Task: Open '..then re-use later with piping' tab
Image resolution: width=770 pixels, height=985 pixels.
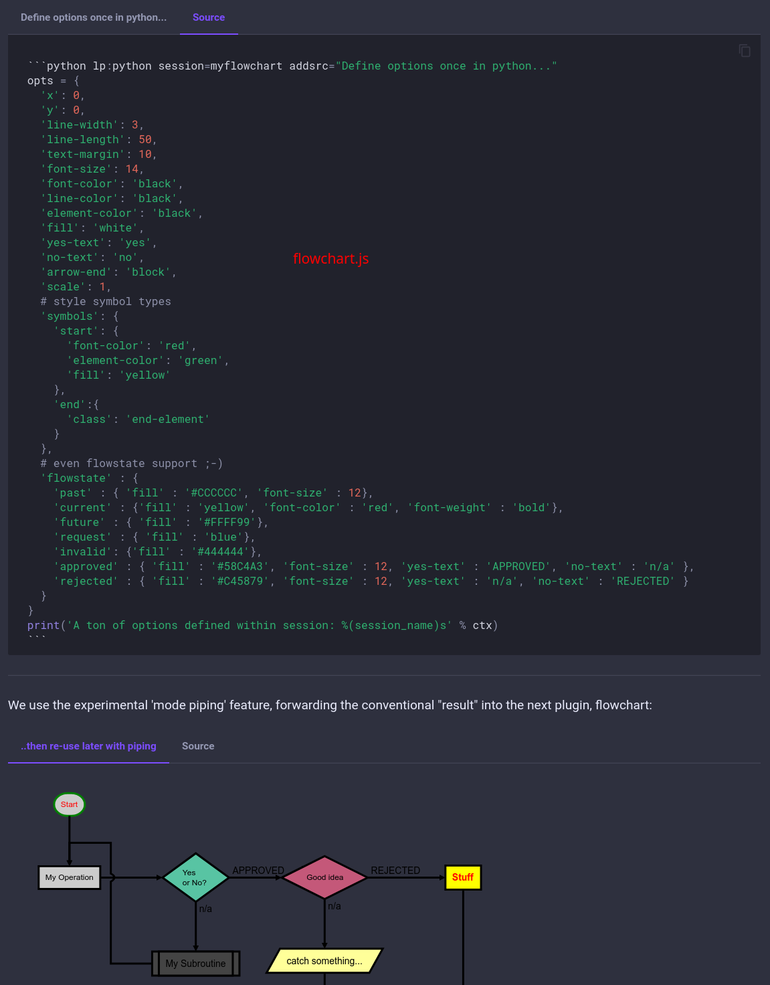Action: click(88, 745)
